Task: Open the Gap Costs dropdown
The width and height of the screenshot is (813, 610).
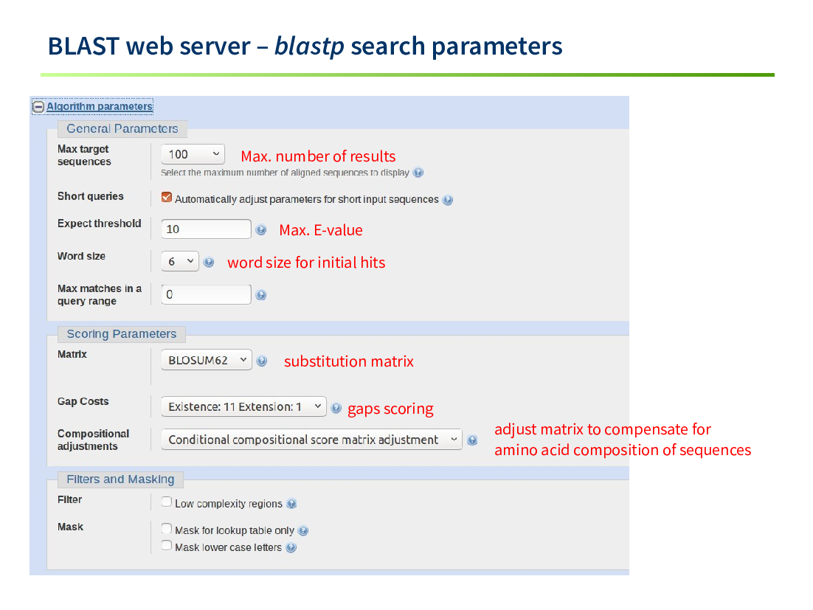Action: click(x=243, y=407)
